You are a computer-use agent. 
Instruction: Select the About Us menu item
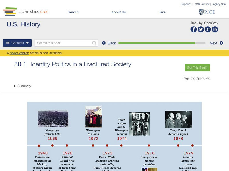coord(119,12)
